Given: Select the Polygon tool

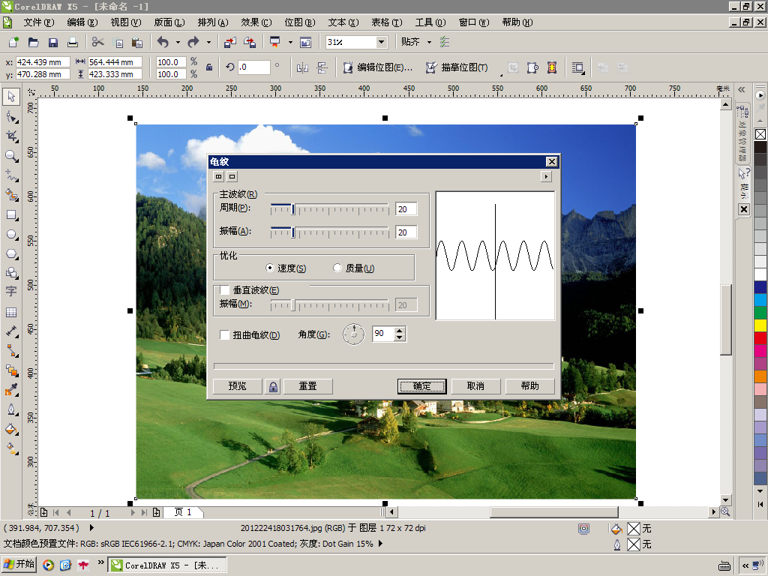Looking at the screenshot, I should coord(11,254).
